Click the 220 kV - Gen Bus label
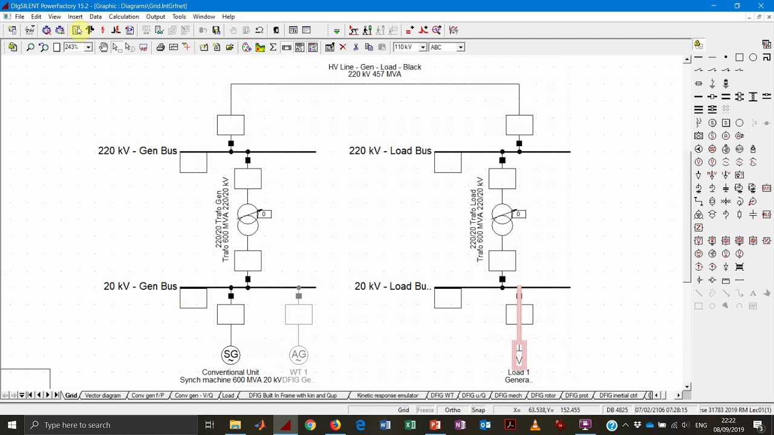The width and height of the screenshot is (774, 435). 137,151
